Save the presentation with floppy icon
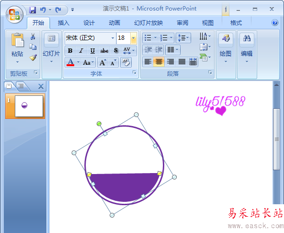The image size is (284, 233). [33, 10]
